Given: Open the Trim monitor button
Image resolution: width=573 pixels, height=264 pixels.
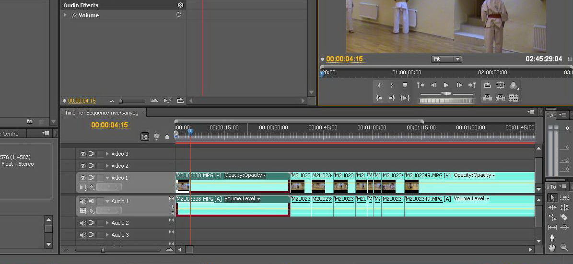Looking at the screenshot, I should tap(514, 98).
